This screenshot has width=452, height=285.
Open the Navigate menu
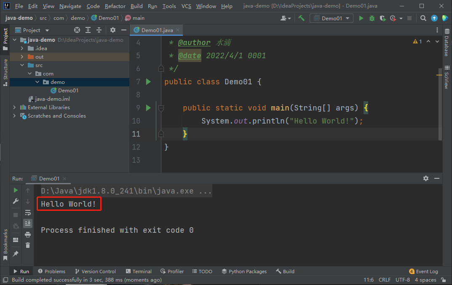70,6
